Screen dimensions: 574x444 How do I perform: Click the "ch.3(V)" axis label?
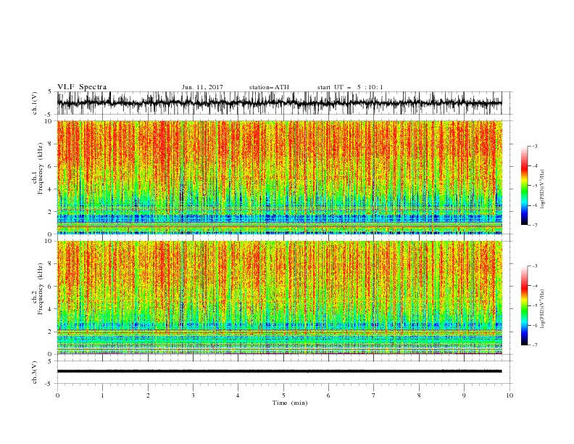tap(35, 372)
